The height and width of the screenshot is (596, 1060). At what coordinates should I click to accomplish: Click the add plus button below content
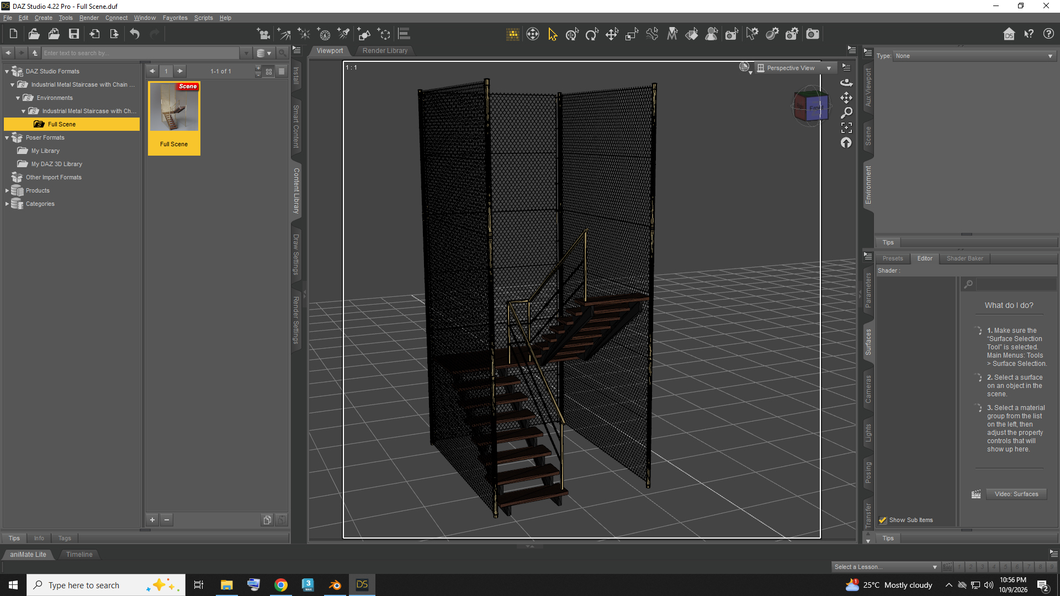(x=152, y=520)
